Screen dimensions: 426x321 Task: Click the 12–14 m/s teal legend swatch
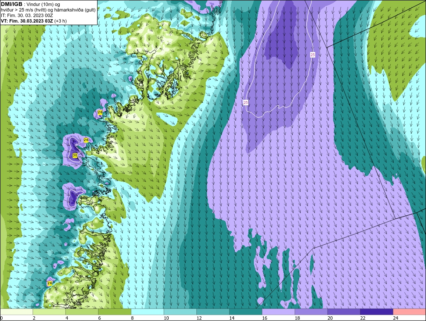tap(213, 312)
